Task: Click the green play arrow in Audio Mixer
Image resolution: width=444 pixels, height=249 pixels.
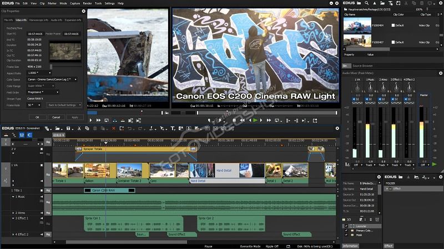Action: pyautogui.click(x=435, y=164)
